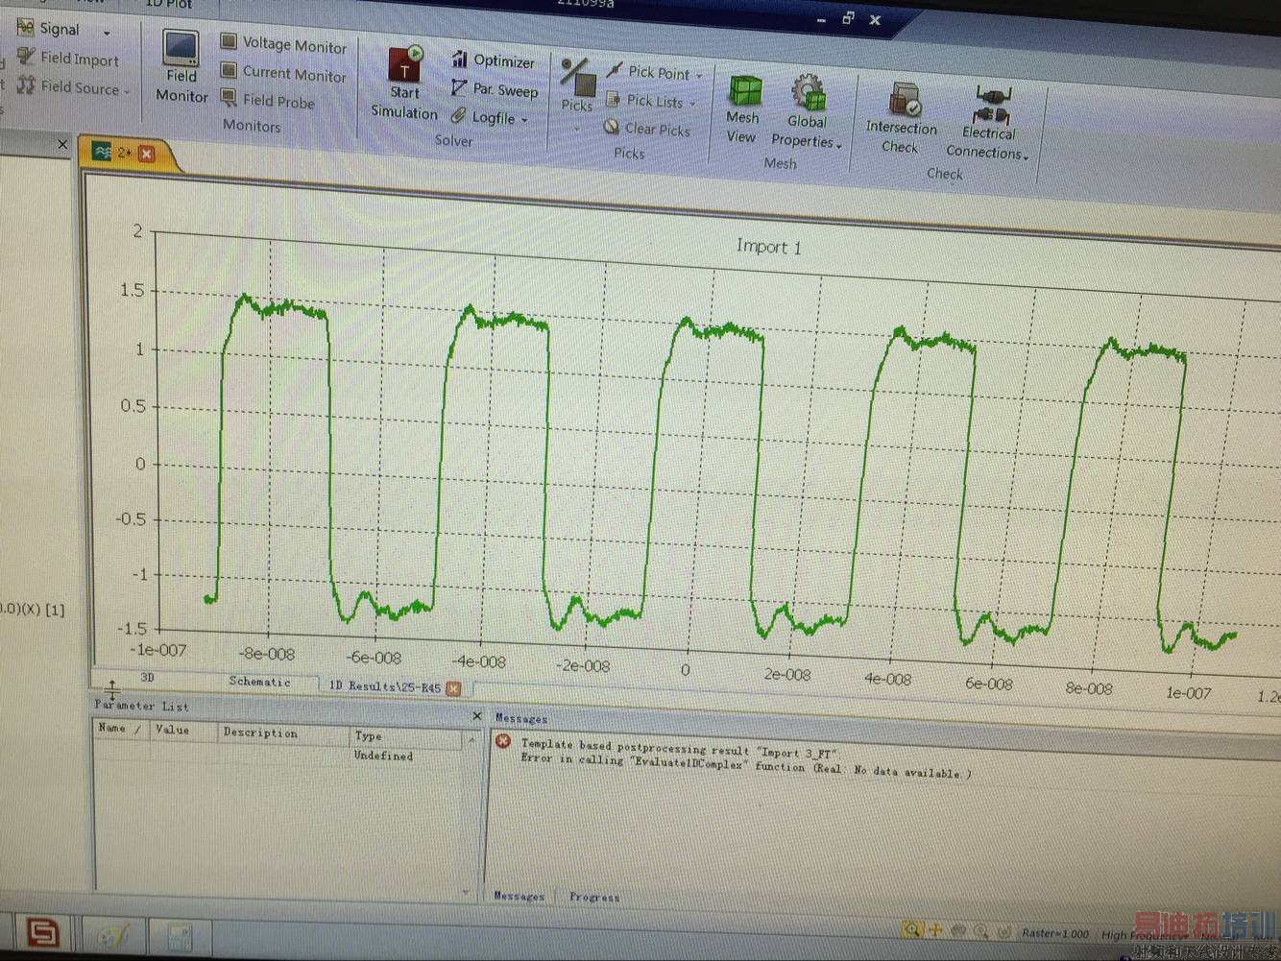Toggle Mesh View
The image size is (1281, 961).
tap(742, 109)
